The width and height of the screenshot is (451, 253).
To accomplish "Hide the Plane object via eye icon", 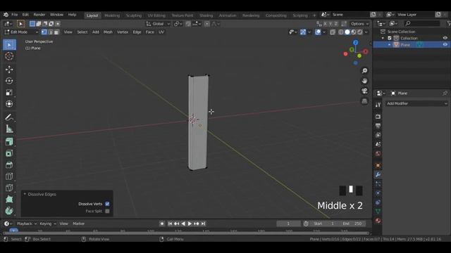I will pos(445,45).
